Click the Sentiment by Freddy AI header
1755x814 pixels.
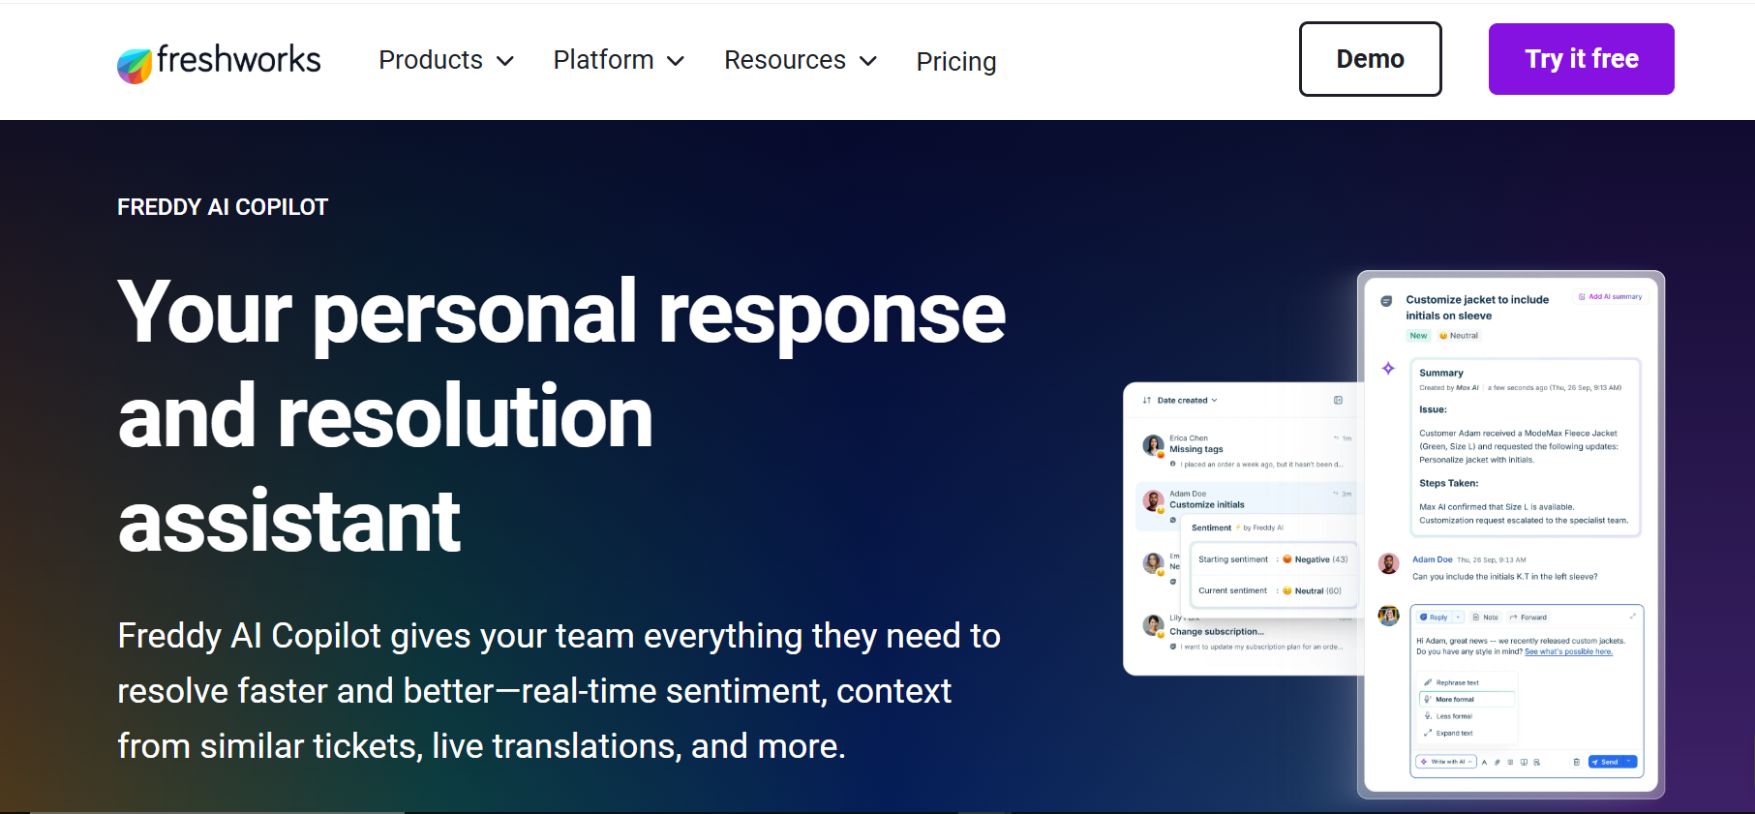click(1237, 528)
